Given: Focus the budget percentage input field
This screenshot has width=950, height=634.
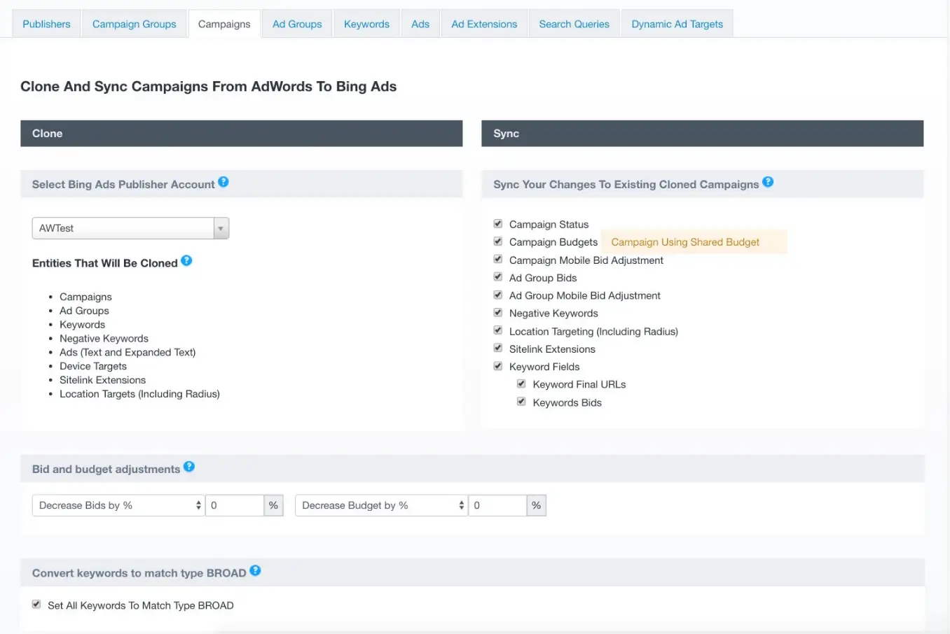Looking at the screenshot, I should (x=497, y=505).
